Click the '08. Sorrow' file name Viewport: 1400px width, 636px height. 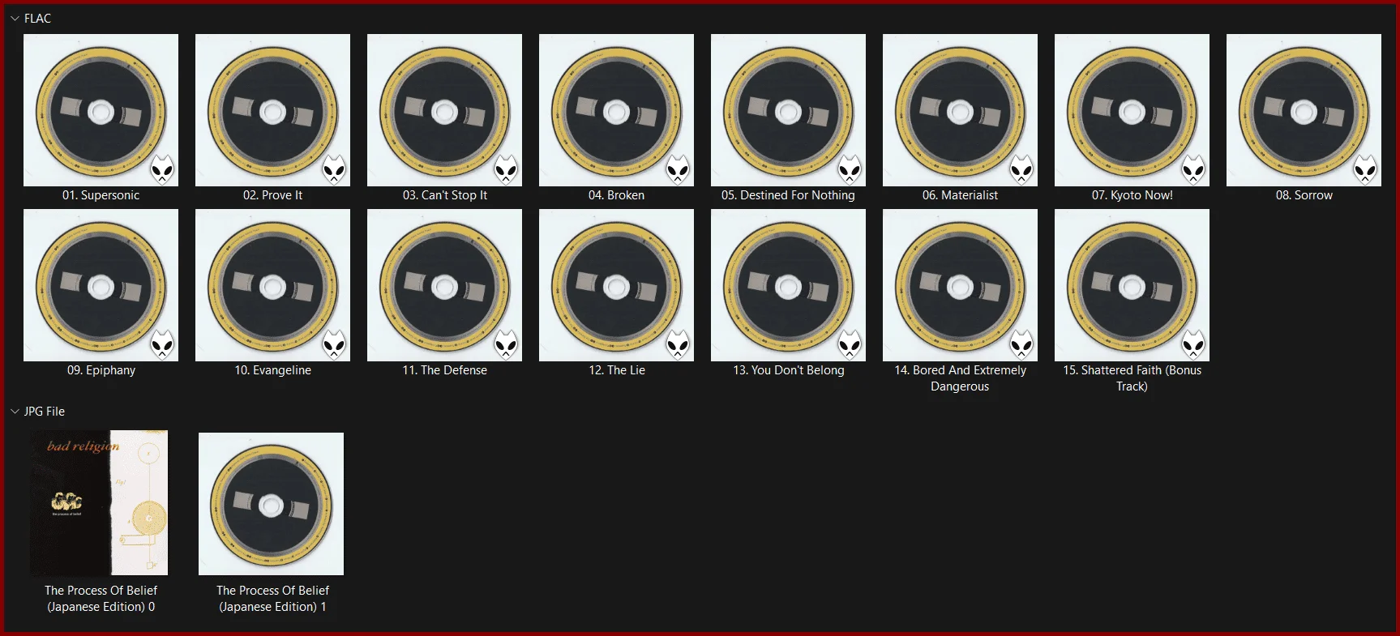click(1304, 195)
